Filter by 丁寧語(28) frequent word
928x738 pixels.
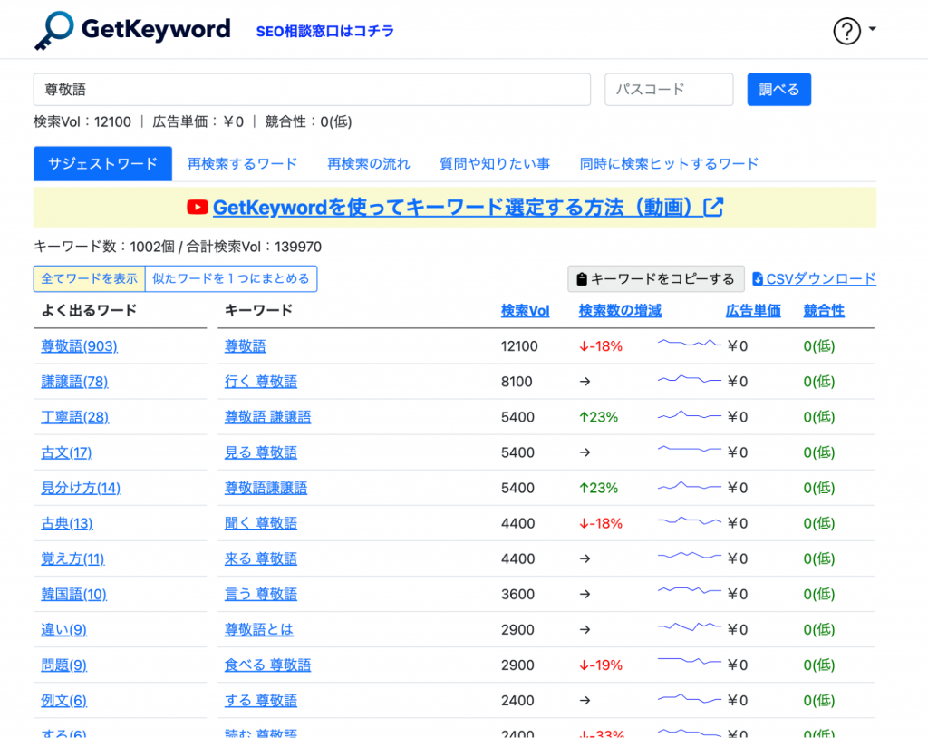tap(74, 417)
